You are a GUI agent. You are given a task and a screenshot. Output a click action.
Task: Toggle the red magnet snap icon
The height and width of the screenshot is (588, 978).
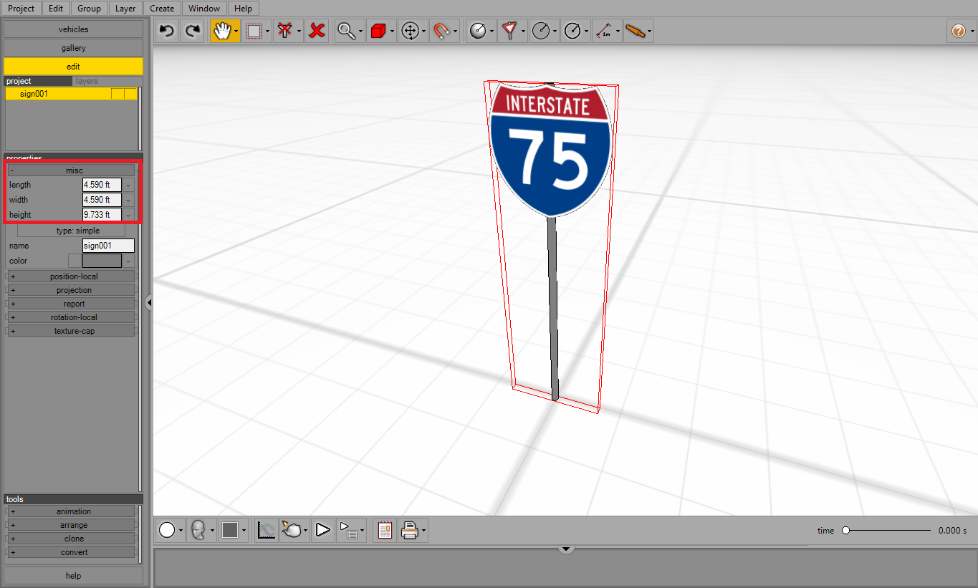441,31
